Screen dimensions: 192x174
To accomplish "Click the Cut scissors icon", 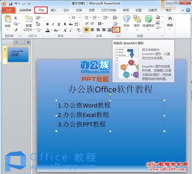I will pyautogui.click(x=16, y=18).
